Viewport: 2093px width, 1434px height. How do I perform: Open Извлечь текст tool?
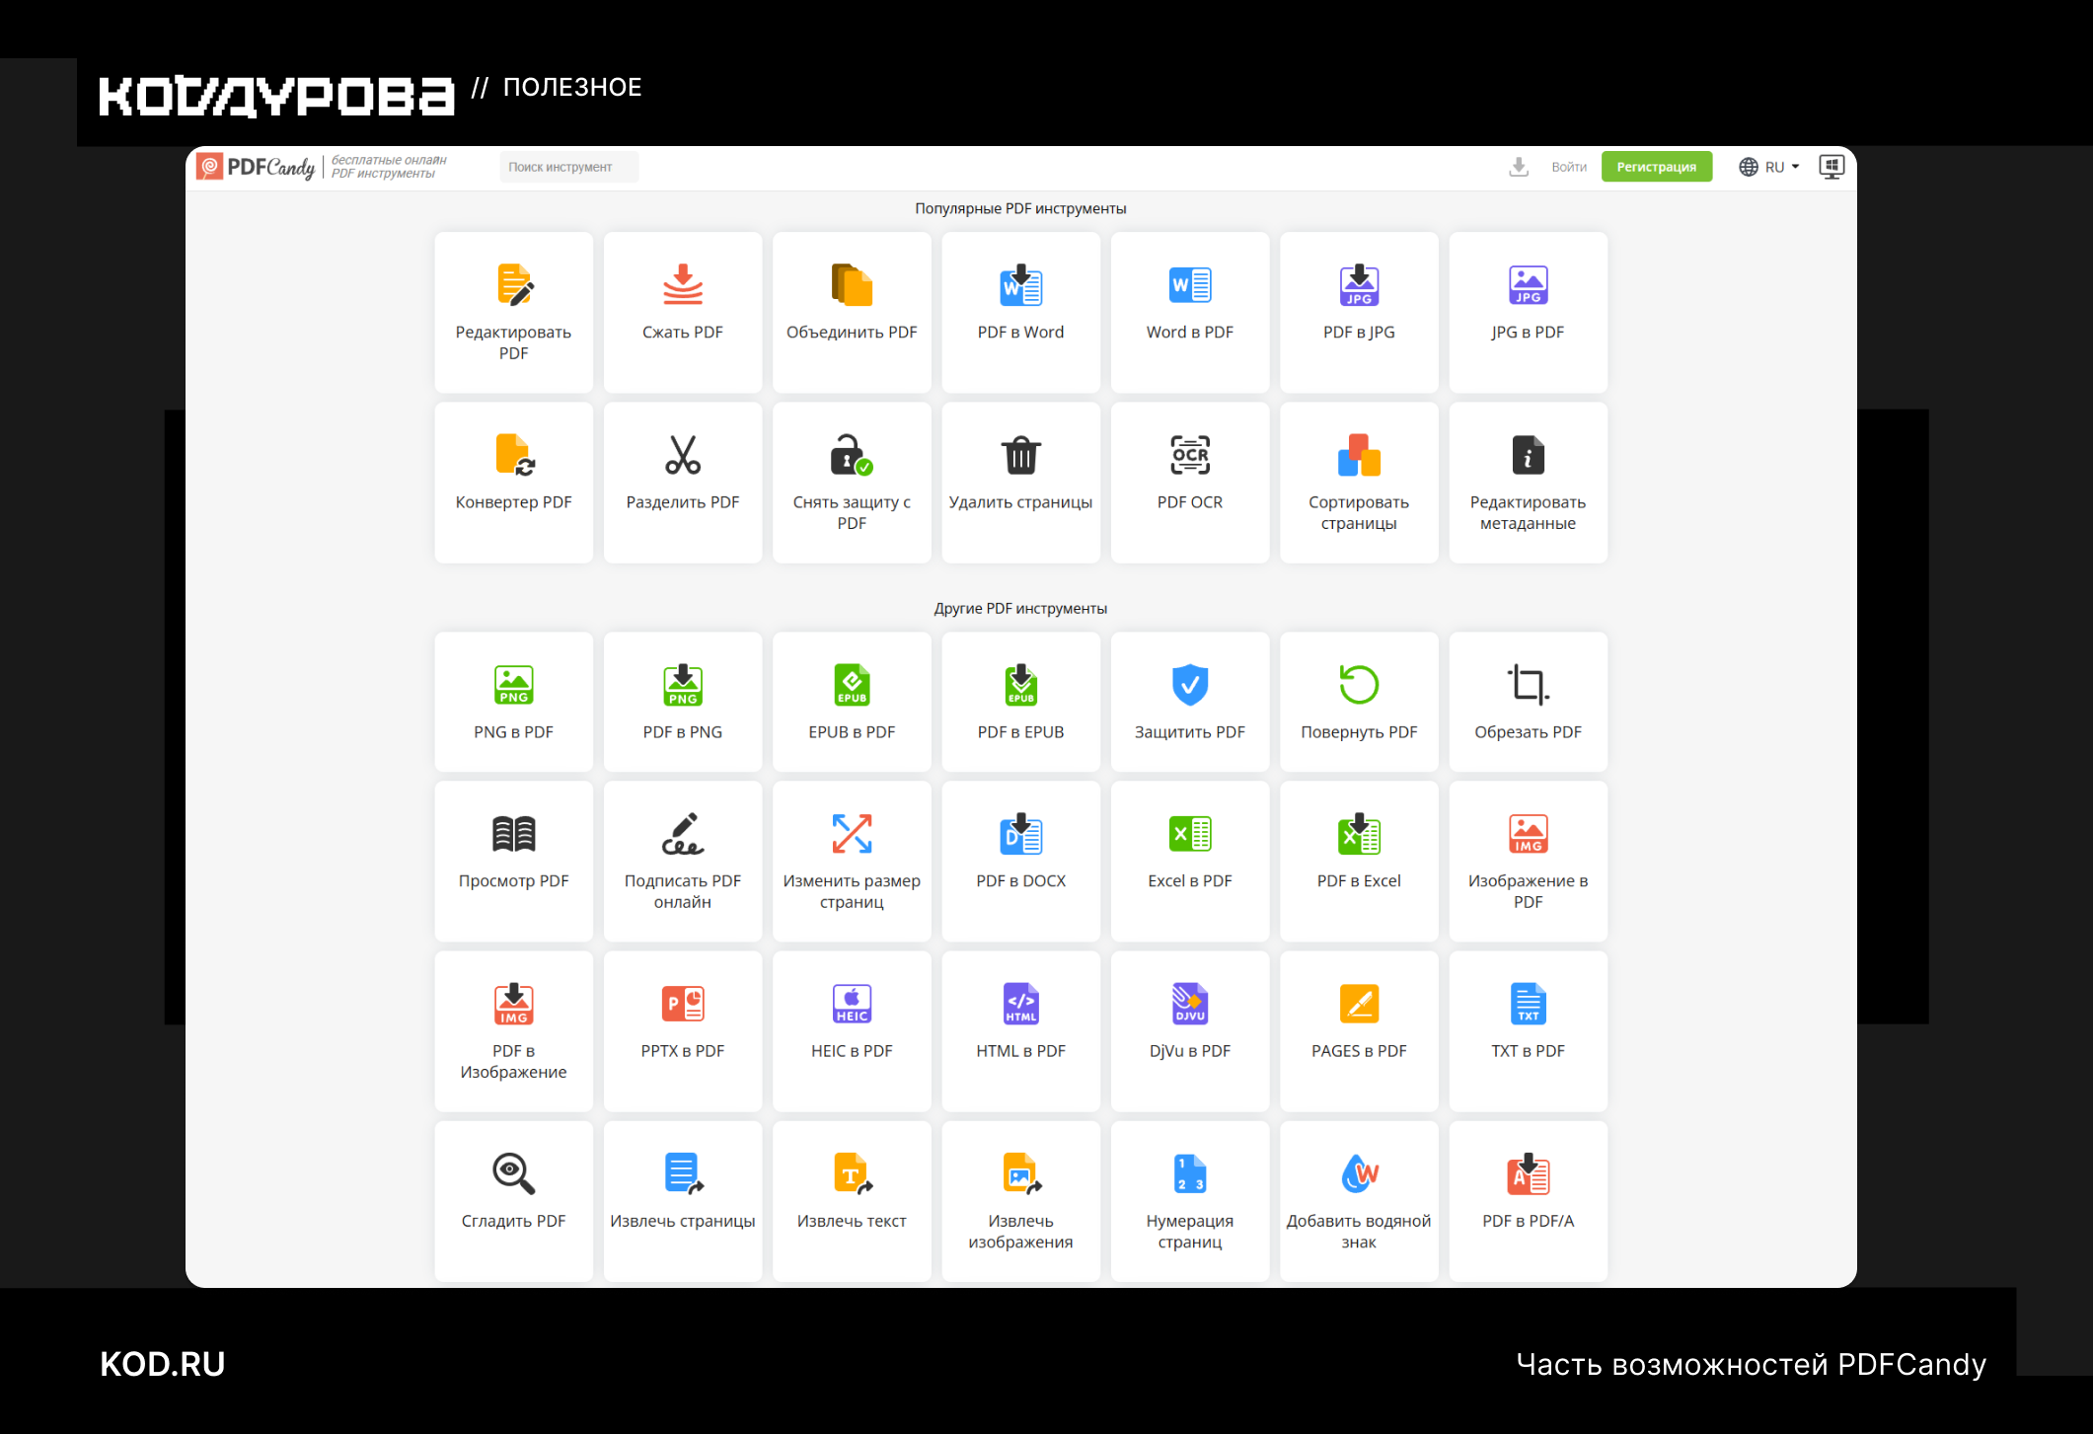click(x=852, y=1200)
